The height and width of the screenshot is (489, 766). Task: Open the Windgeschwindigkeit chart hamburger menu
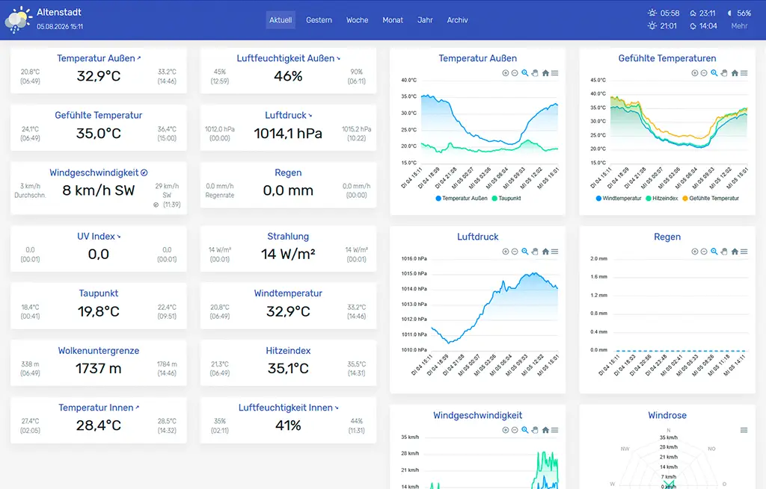pos(555,430)
